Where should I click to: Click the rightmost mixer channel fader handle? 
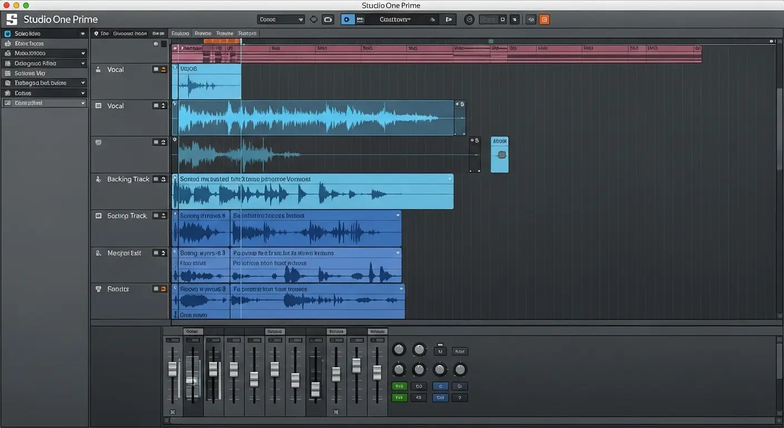point(377,373)
